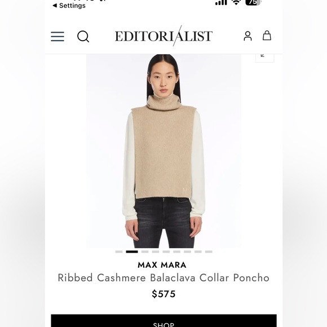Tap the product photo of poncho
This screenshot has height=327, width=327.
[x=163, y=151]
